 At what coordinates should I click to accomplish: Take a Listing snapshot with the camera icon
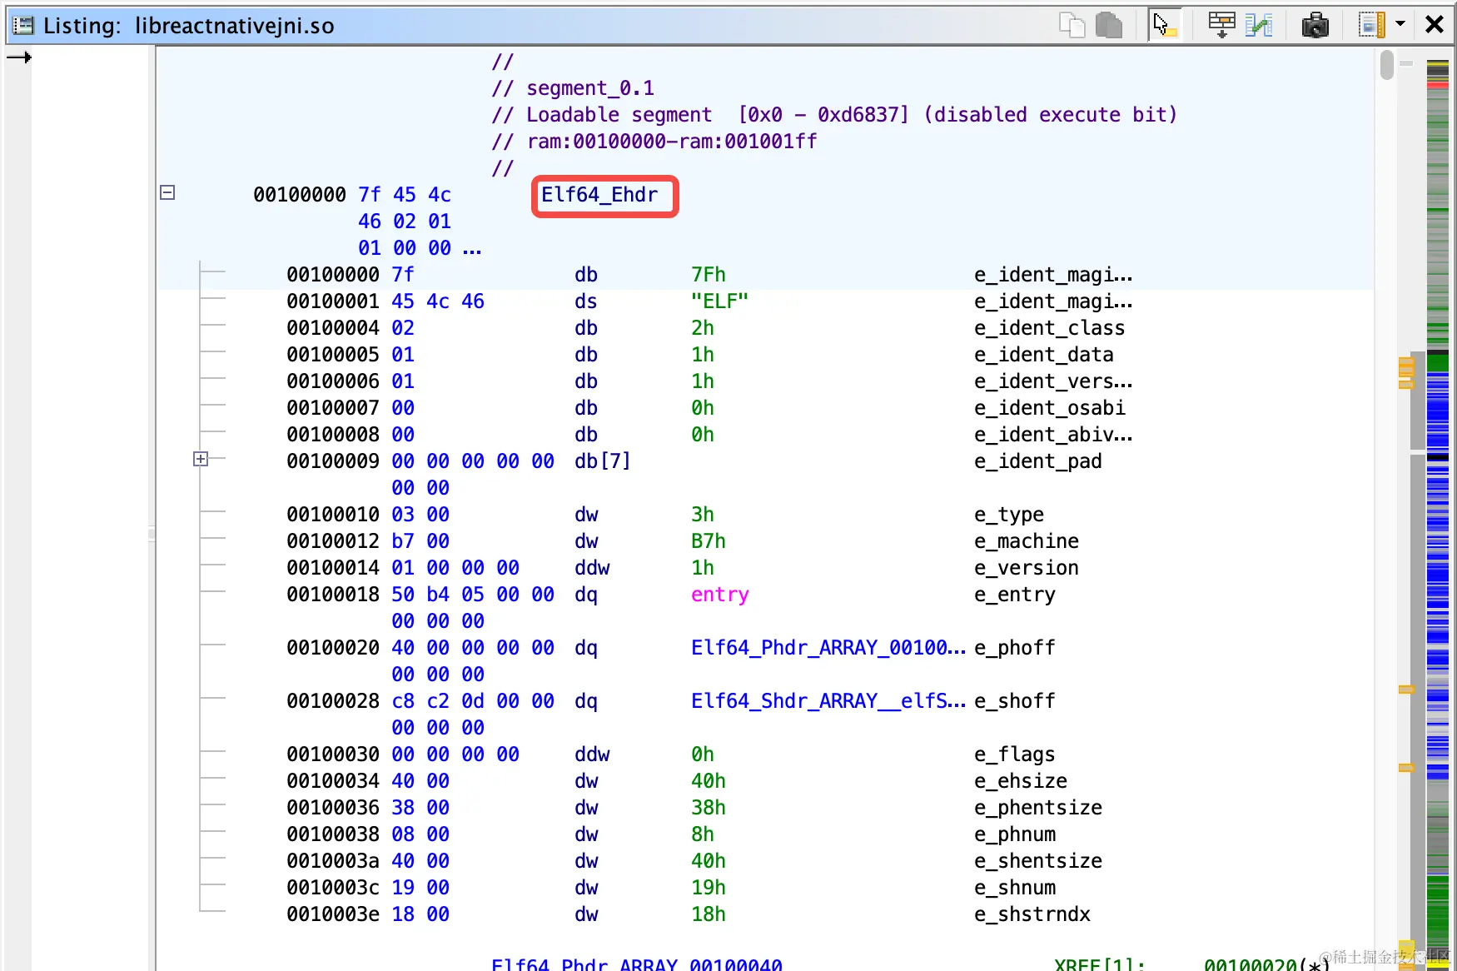point(1315,25)
